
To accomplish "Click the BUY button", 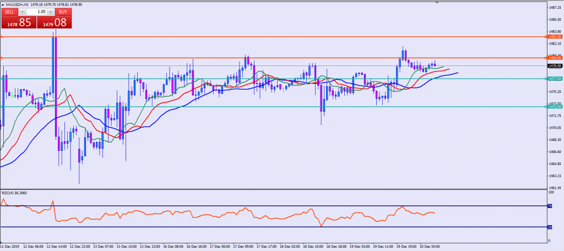I will click(x=63, y=12).
